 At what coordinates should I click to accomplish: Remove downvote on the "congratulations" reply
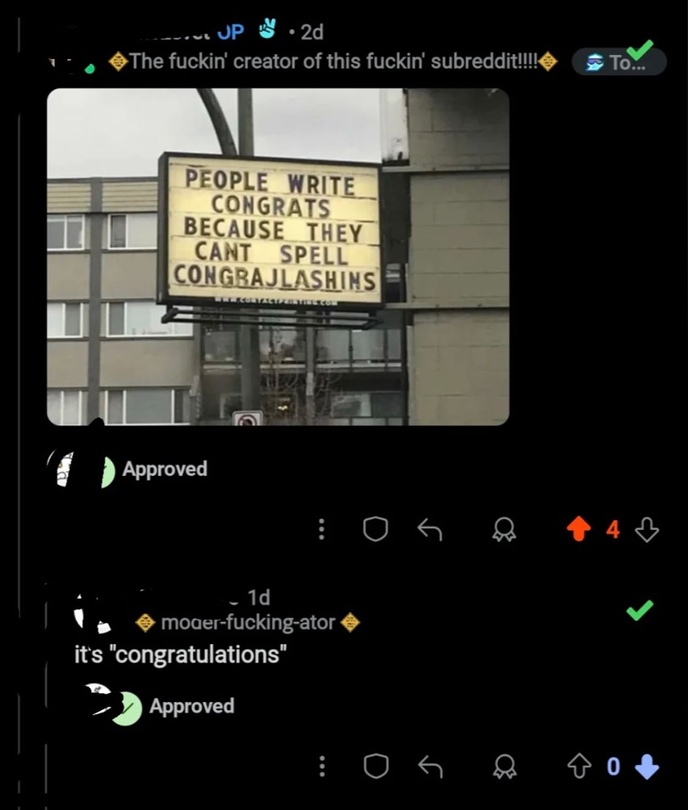[x=647, y=766]
